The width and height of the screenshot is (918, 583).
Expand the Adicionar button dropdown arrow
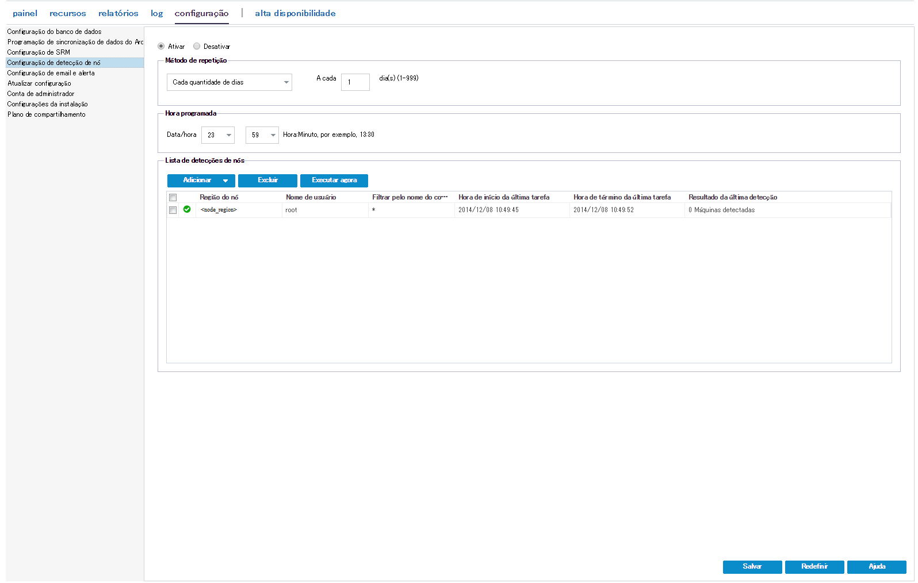(225, 181)
